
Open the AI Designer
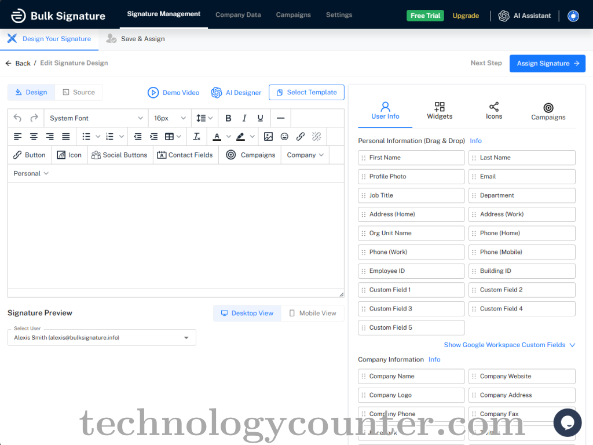pos(236,93)
